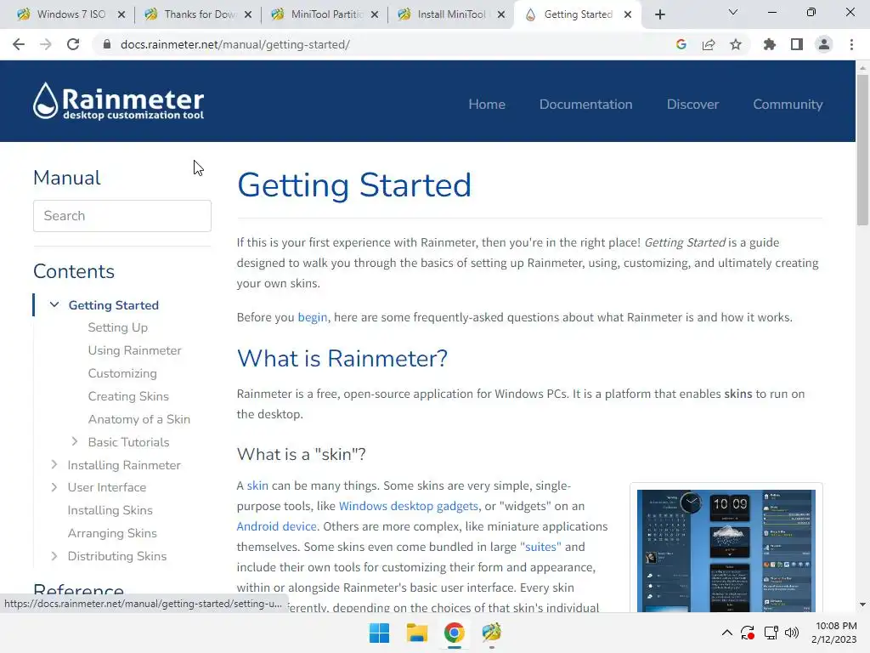Viewport: 870px width, 653px height.
Task: Open Arranging Skins in the contents
Action: tap(112, 533)
